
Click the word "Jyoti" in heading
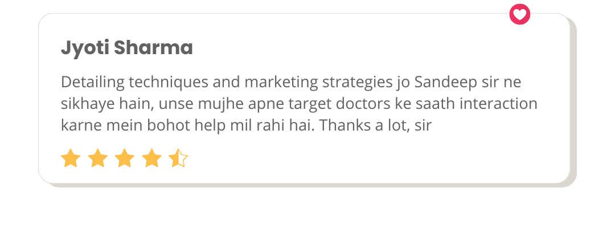pos(85,48)
